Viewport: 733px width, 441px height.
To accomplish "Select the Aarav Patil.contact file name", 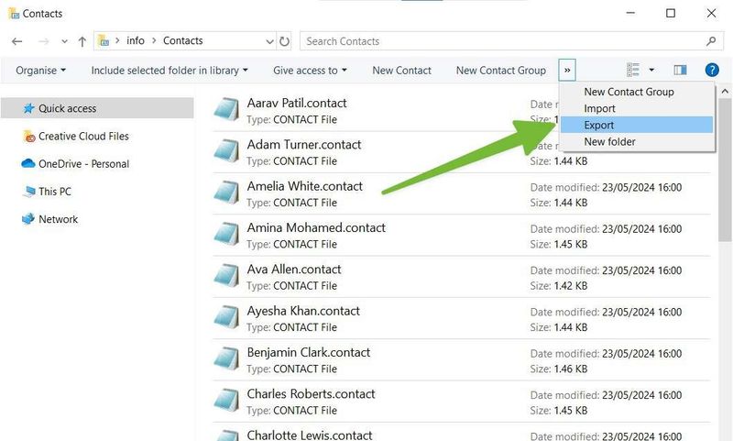I will pyautogui.click(x=297, y=103).
